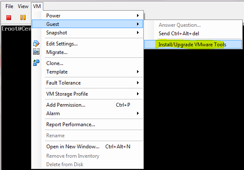This screenshot has width=244, height=170.
Task: Expand the Snapshot submenu arrow
Action: [x=138, y=33]
